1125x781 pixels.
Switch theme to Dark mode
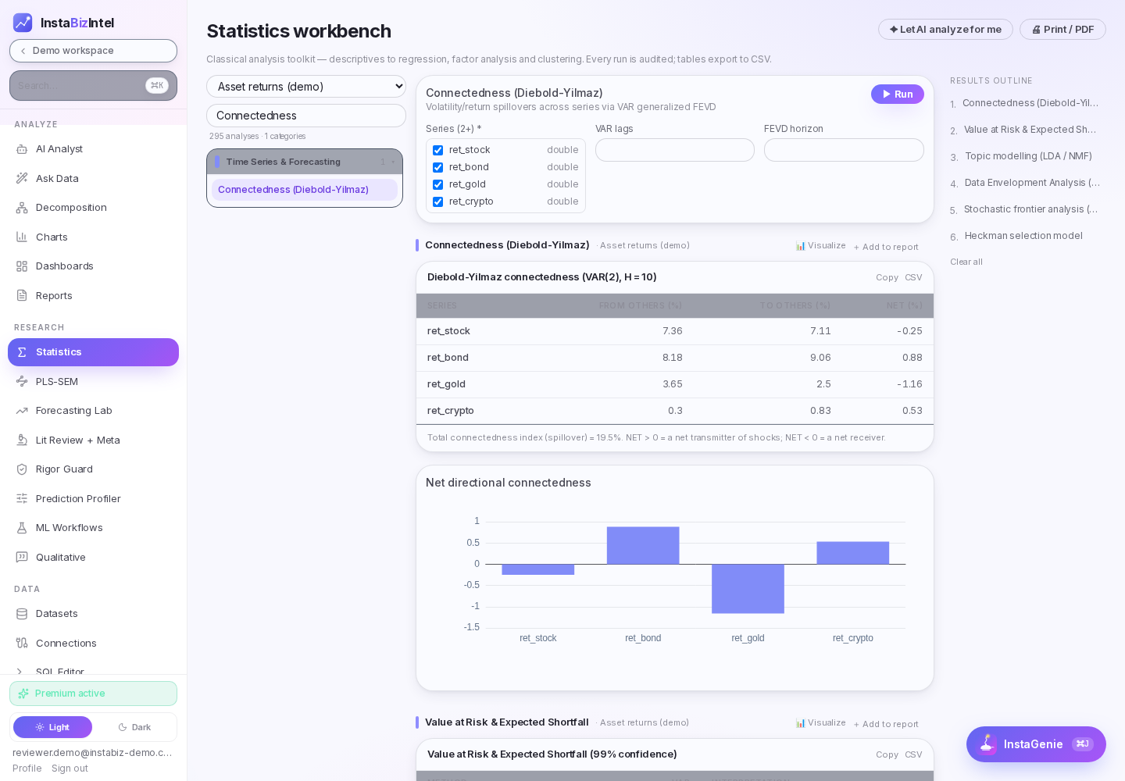(x=134, y=727)
